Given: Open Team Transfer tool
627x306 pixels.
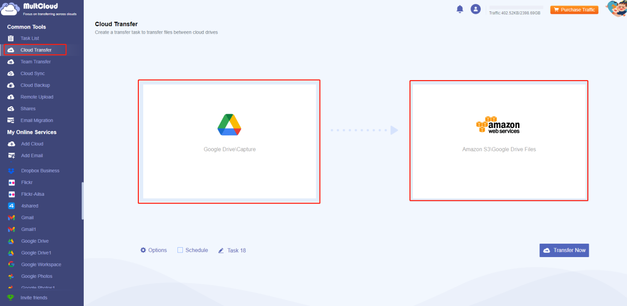Looking at the screenshot, I should (36, 62).
